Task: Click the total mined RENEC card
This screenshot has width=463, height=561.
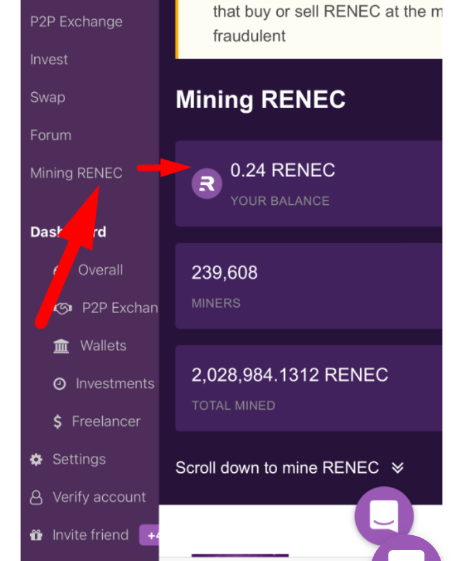Action: click(x=309, y=388)
